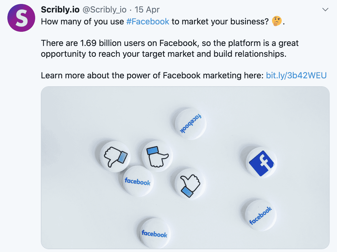Click the 15 Apr timestamp

pos(147,10)
